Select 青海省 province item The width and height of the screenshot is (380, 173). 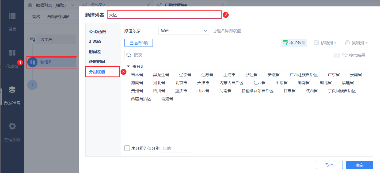(x=167, y=99)
